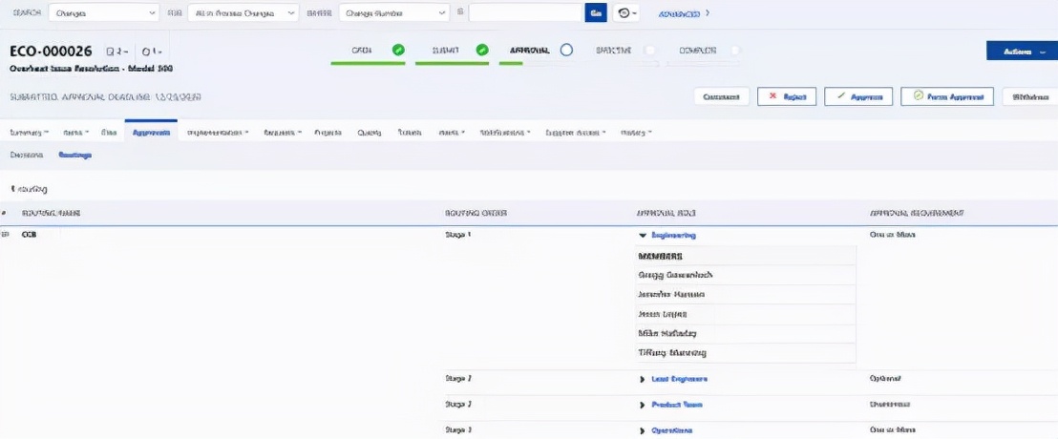This screenshot has width=1058, height=439.
Task: Click the Approve button
Action: click(x=858, y=96)
